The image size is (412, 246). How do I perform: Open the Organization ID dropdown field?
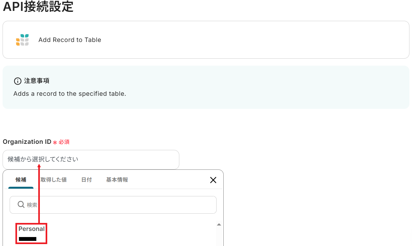91,159
